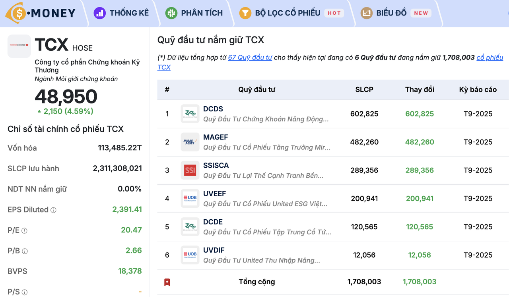Viewport: 509px width, 297px height.
Task: Open the 'cổ phiếu TCX' link
Action: pyautogui.click(x=490, y=57)
